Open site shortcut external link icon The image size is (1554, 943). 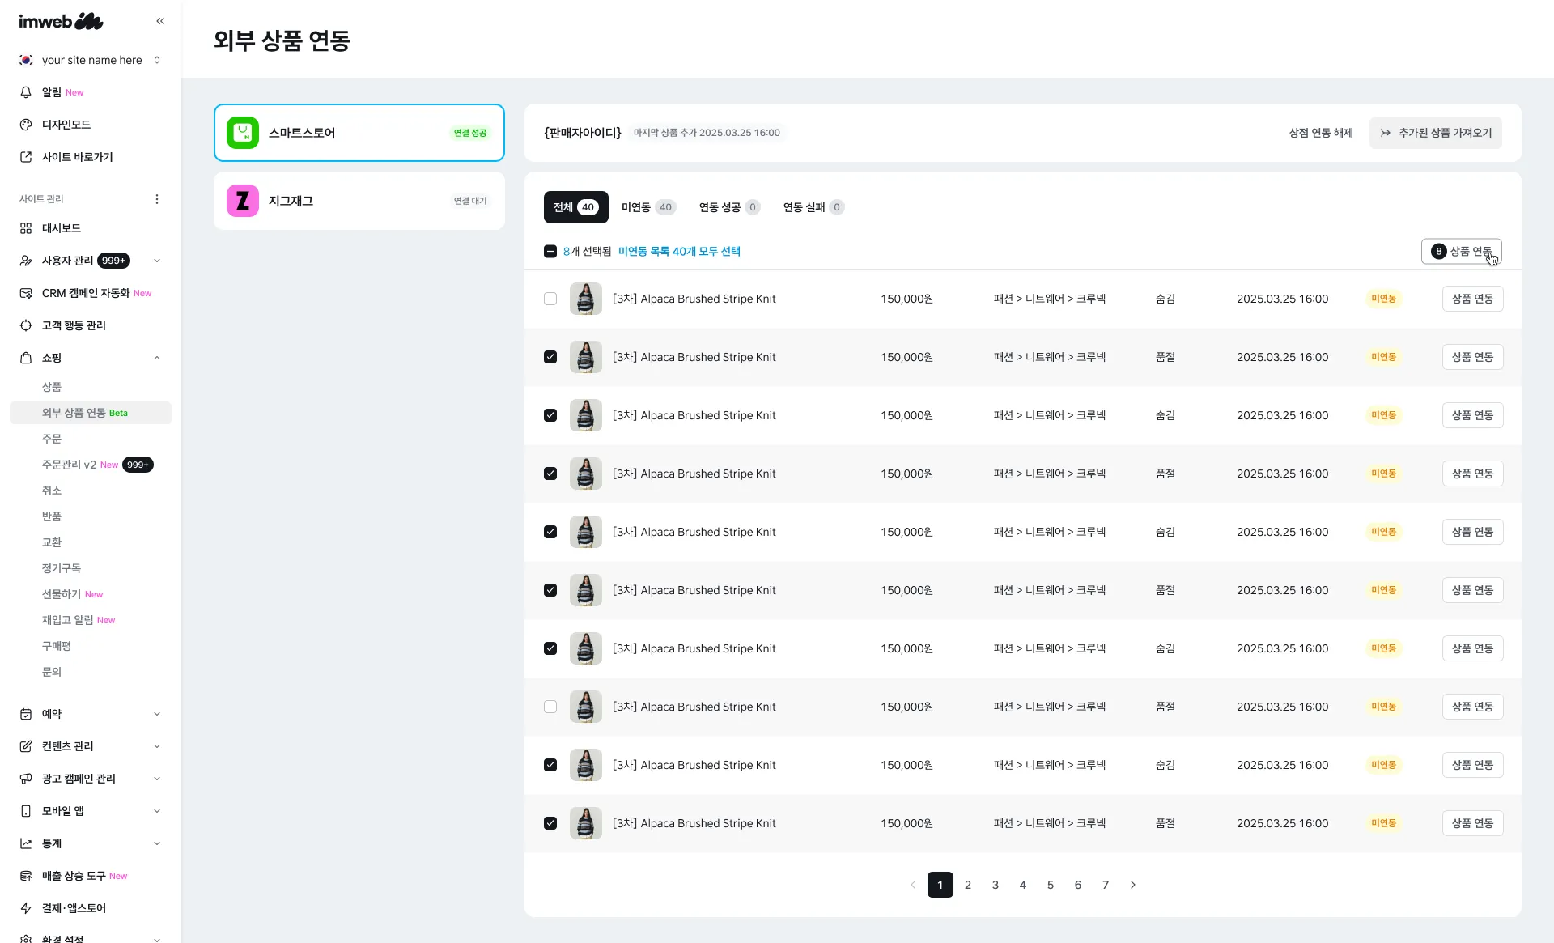pos(26,157)
